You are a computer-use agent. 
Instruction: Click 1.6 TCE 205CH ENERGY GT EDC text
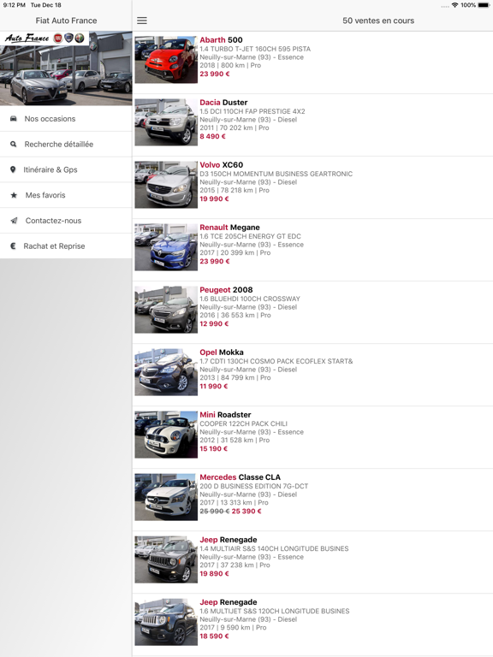[x=250, y=236]
